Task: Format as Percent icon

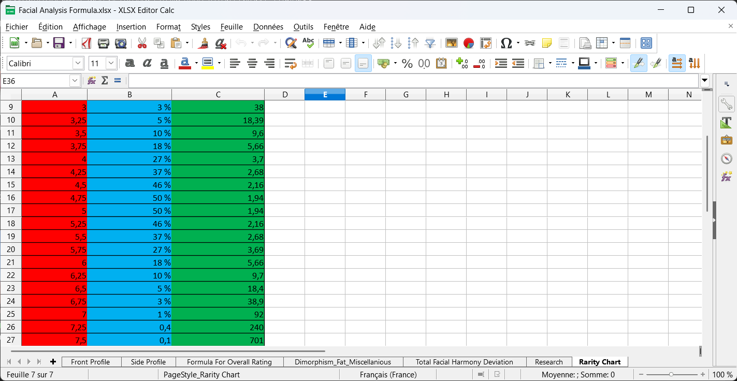Action: coord(408,63)
